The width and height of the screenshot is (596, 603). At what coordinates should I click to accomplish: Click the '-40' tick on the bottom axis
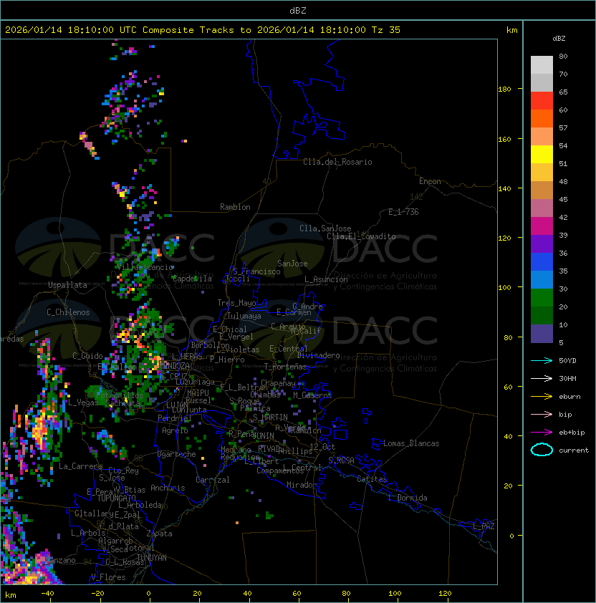coord(47,594)
